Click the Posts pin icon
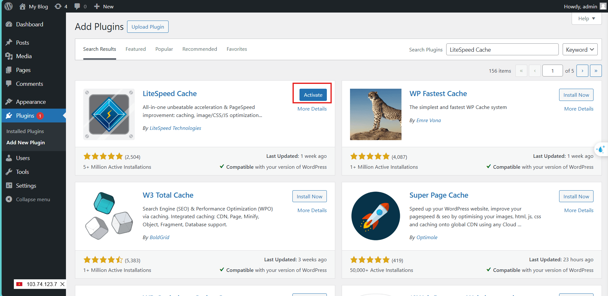The height and width of the screenshot is (296, 608). [9, 43]
